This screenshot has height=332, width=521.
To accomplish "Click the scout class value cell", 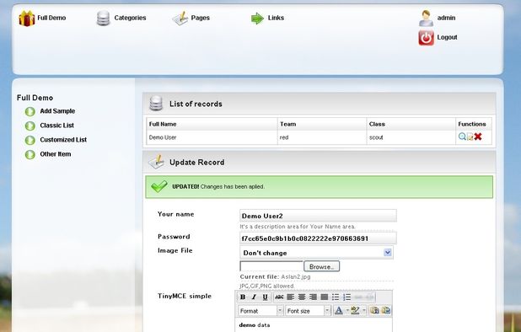I will pyautogui.click(x=411, y=137).
